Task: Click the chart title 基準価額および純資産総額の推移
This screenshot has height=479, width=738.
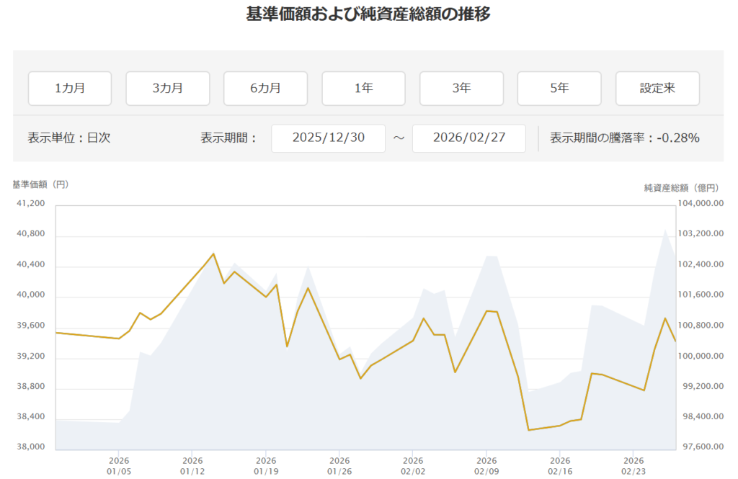Action: click(368, 15)
